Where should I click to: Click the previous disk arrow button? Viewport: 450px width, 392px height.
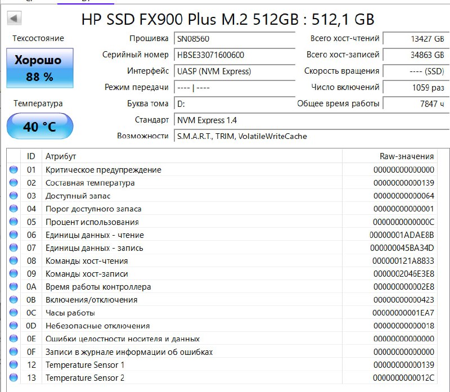(13, 19)
